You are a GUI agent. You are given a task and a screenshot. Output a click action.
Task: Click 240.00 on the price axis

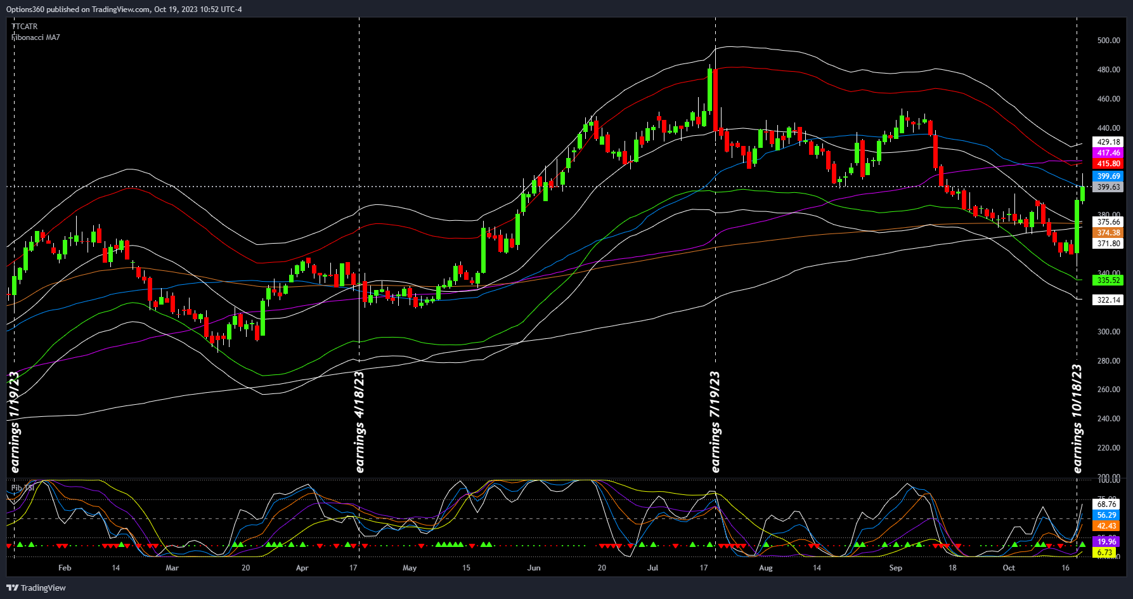coord(1108,419)
